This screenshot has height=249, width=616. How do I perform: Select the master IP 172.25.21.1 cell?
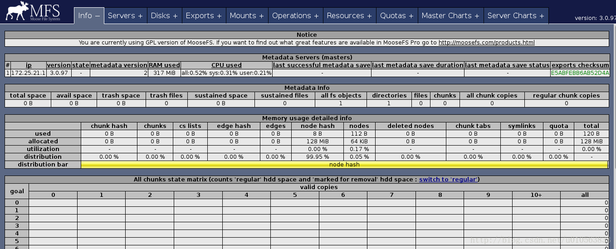[x=29, y=73]
